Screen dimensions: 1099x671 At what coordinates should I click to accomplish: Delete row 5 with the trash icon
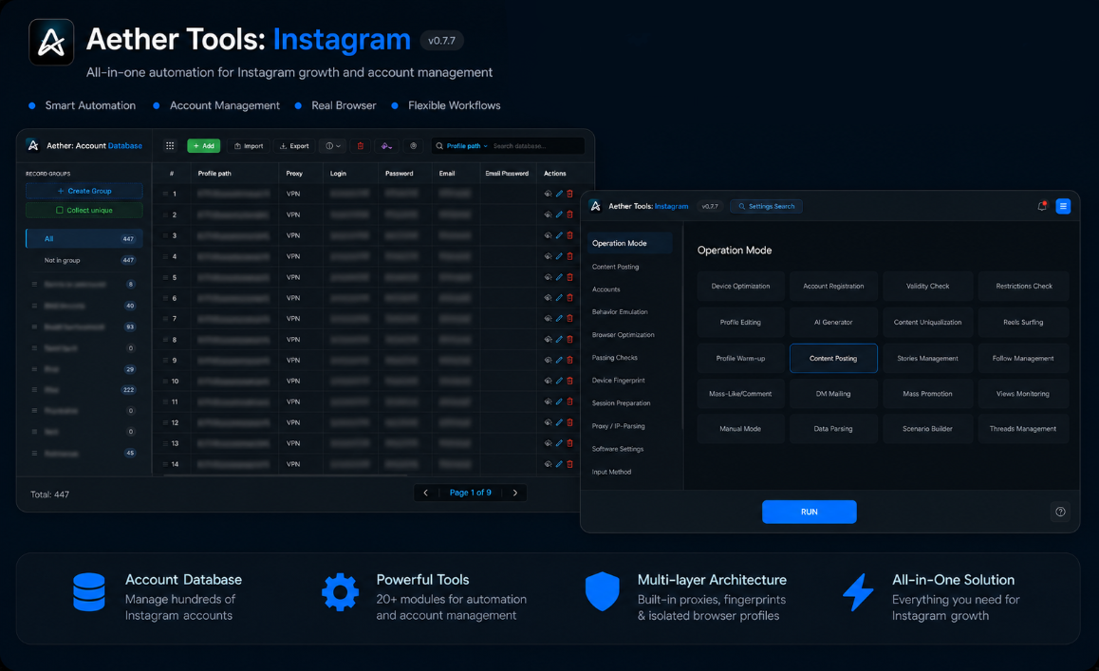pos(569,277)
